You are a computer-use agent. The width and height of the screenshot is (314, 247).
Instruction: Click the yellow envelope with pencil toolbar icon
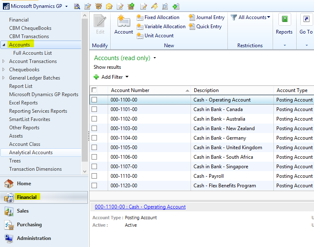point(109,7)
